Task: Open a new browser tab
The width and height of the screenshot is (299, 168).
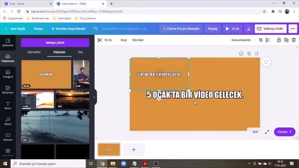Action: coord(111,4)
